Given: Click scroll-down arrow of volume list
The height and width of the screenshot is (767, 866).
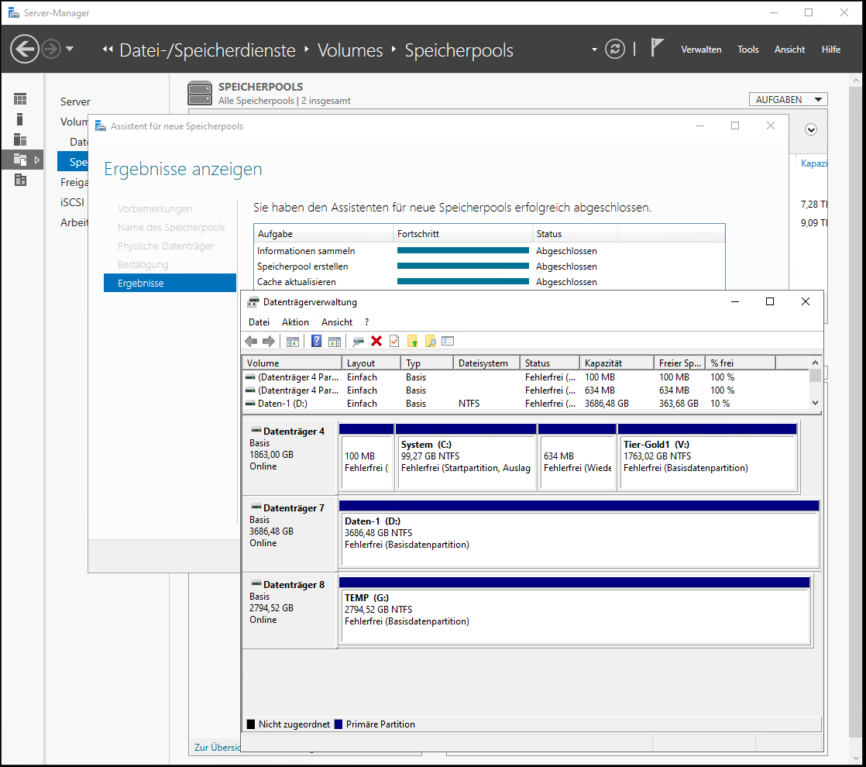Looking at the screenshot, I should click(815, 403).
